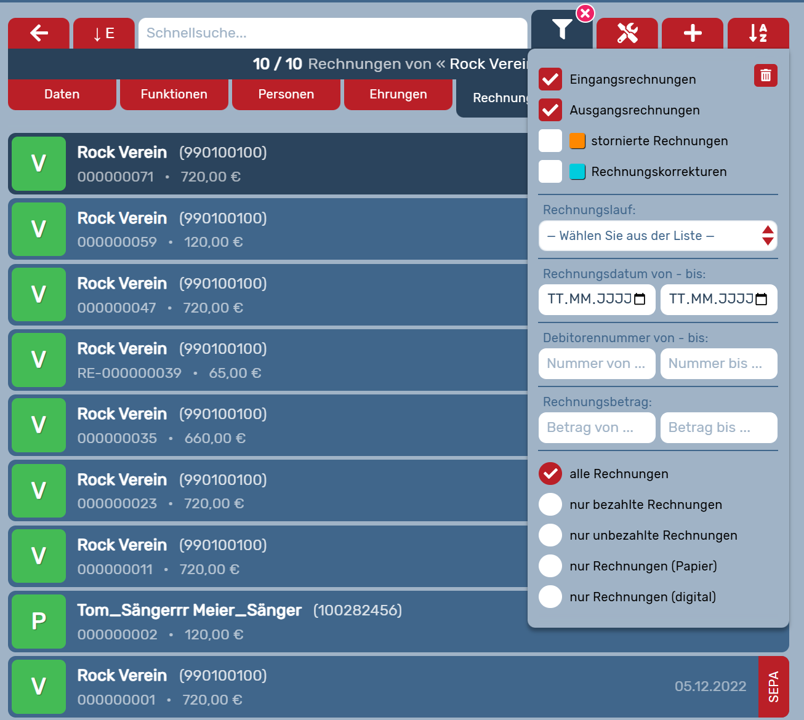The width and height of the screenshot is (804, 720).
Task: Enable the stornierte Rechnungen checkbox
Action: 550,141
